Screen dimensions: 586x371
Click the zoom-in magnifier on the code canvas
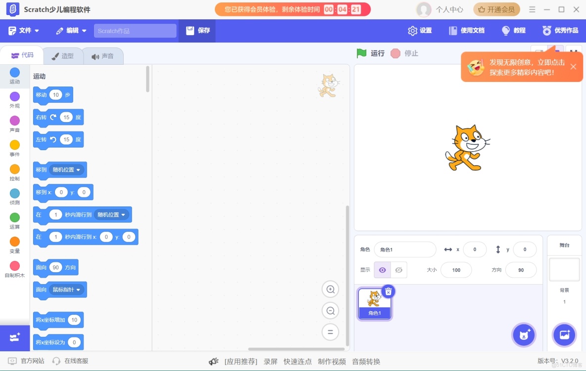330,289
